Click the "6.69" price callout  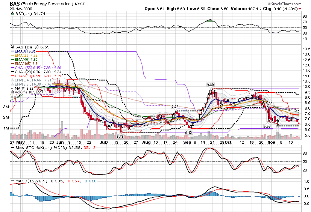coord(267,126)
